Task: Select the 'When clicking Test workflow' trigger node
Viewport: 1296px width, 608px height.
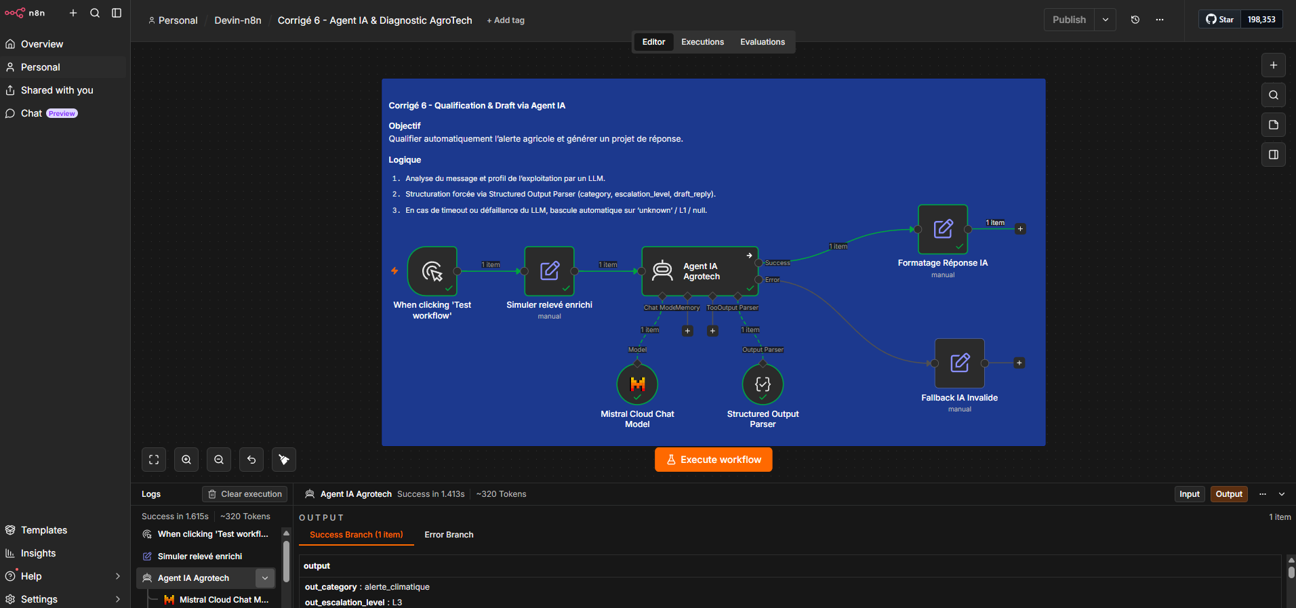Action: 432,271
